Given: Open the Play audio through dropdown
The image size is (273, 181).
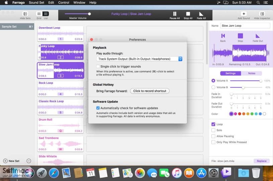Looking at the screenshot, I should 139,59.
